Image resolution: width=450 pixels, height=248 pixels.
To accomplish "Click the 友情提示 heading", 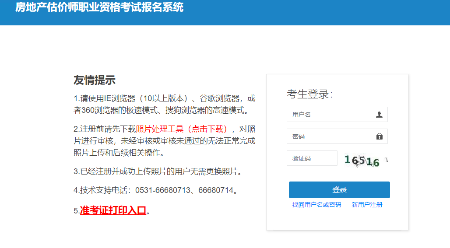I will (94, 80).
